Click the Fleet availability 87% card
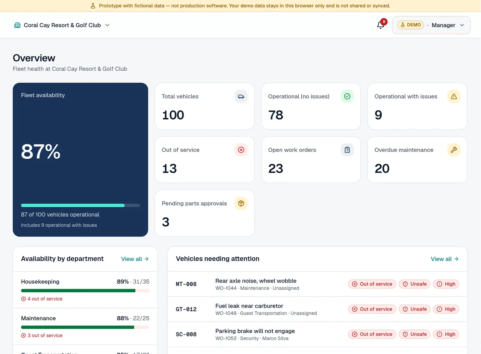Screen dimensions: 481x354 point(80,160)
